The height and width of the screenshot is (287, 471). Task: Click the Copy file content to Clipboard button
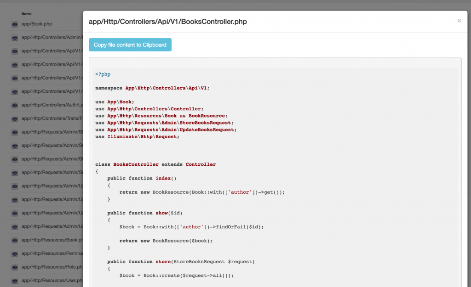pos(130,45)
